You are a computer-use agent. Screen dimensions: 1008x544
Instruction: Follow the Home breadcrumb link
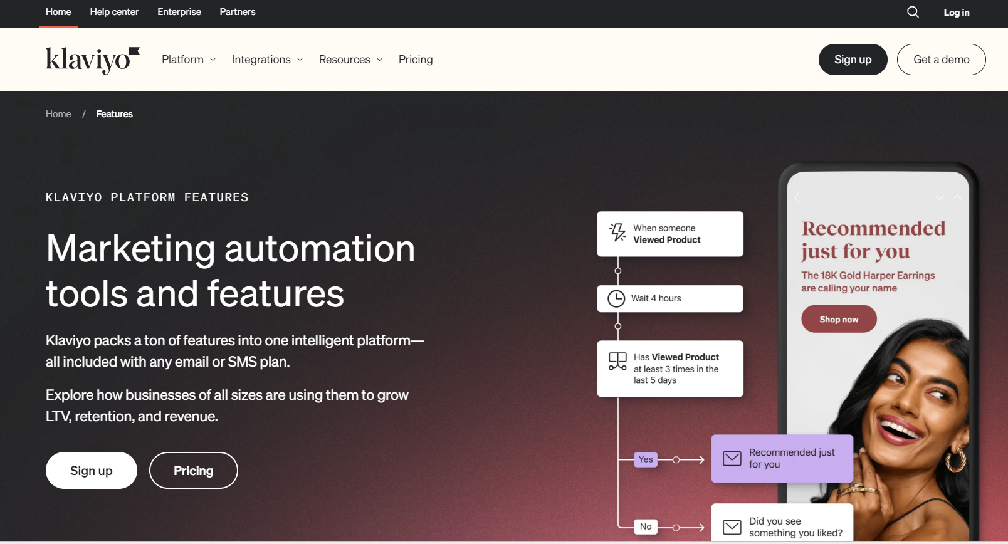(x=58, y=114)
